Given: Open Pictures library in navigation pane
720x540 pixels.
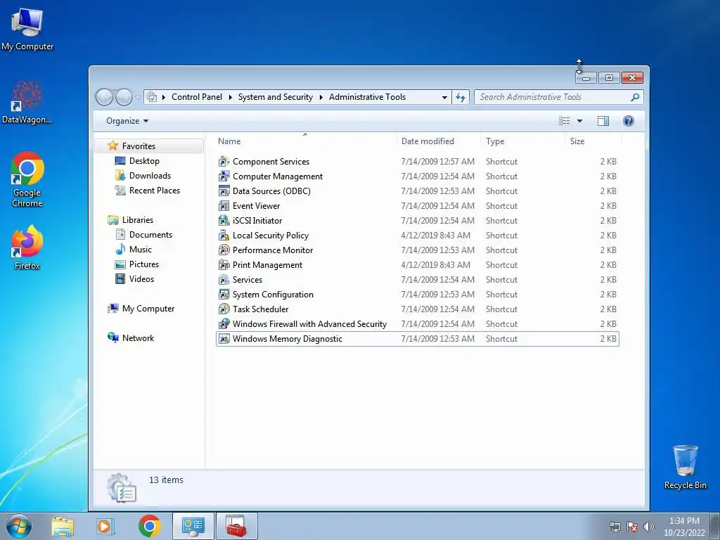Looking at the screenshot, I should [x=143, y=264].
